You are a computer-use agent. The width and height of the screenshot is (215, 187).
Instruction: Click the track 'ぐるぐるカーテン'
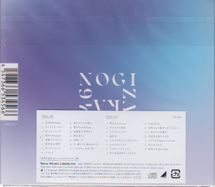point(54,127)
